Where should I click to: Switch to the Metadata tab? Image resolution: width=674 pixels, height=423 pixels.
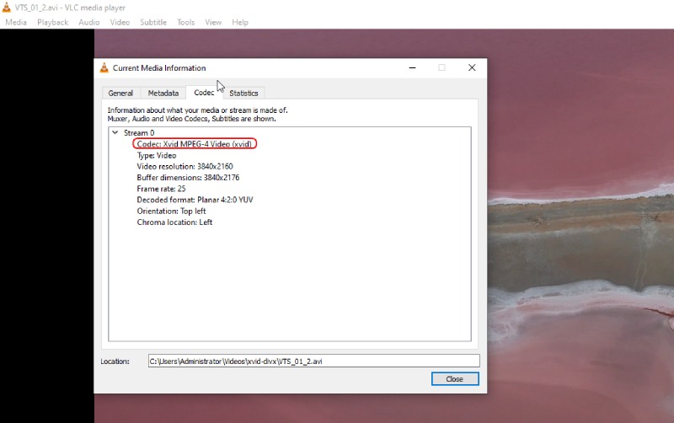point(163,93)
